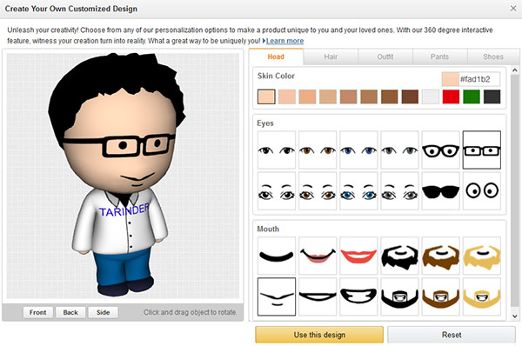Go to the Shoes tab
Screen dimensions: 522x346
[493, 57]
